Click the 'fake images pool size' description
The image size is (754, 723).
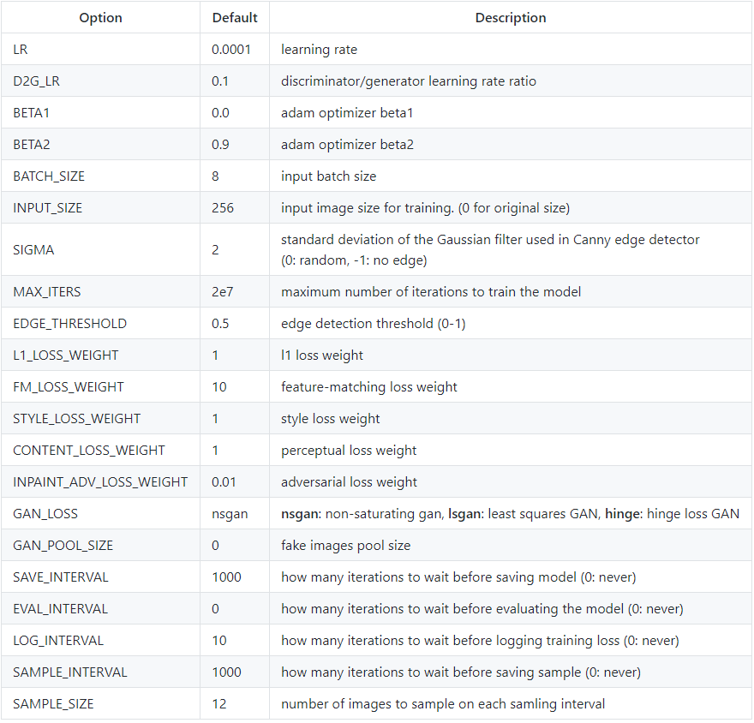[x=346, y=546]
